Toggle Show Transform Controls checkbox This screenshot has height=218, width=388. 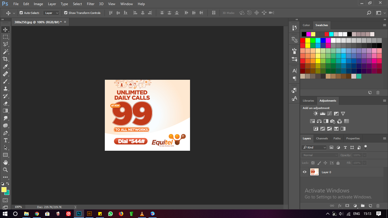(x=66, y=13)
